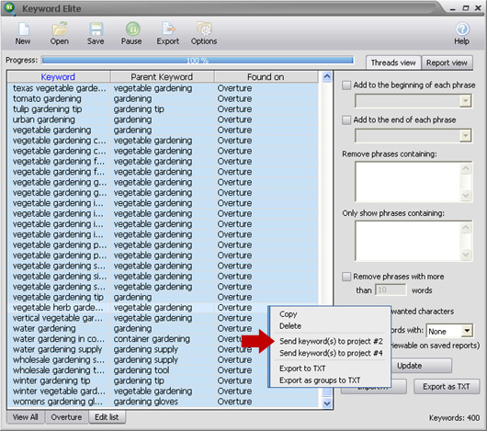Open Help via the question mark icon
487x431 pixels.
tap(462, 33)
